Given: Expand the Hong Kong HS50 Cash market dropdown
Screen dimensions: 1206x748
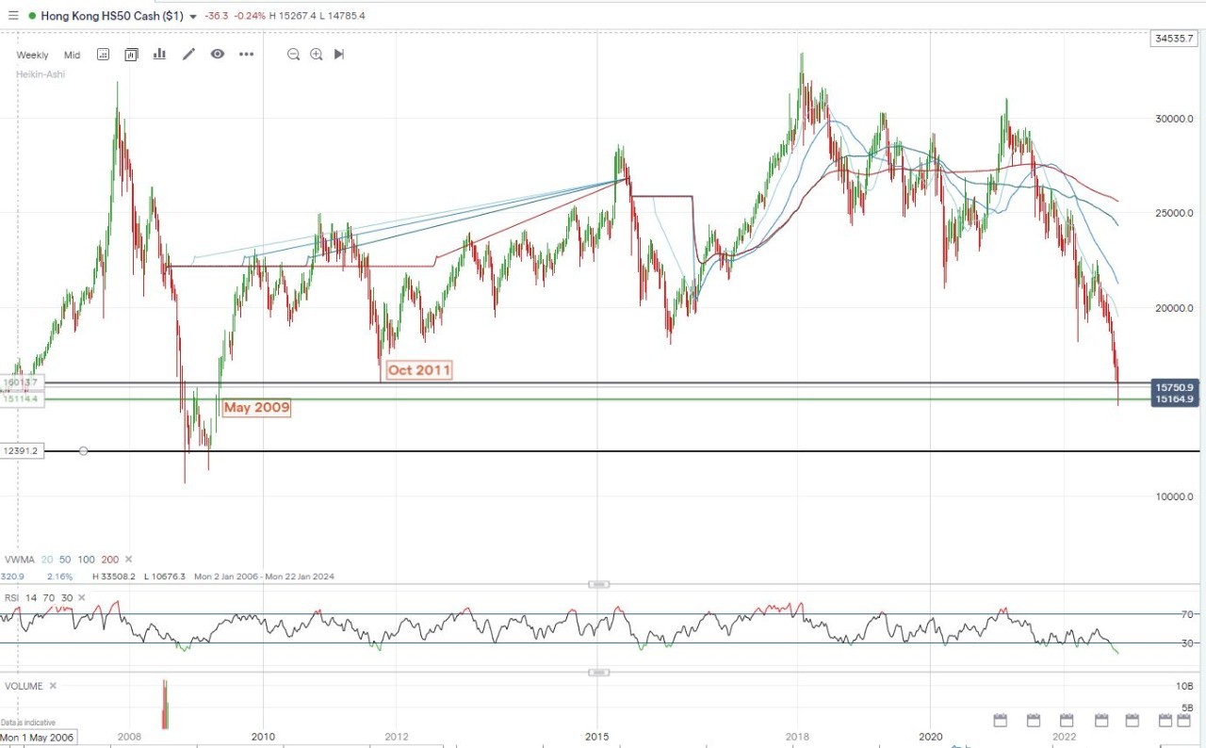Looking at the screenshot, I should (x=194, y=17).
